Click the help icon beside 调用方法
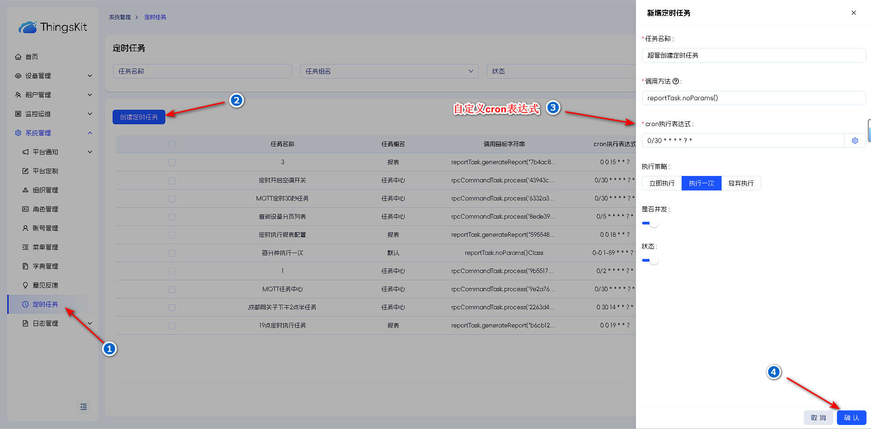Viewport: 871px width, 429px height. click(675, 81)
